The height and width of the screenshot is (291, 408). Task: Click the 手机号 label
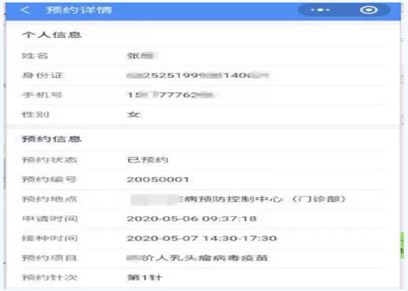(x=42, y=95)
